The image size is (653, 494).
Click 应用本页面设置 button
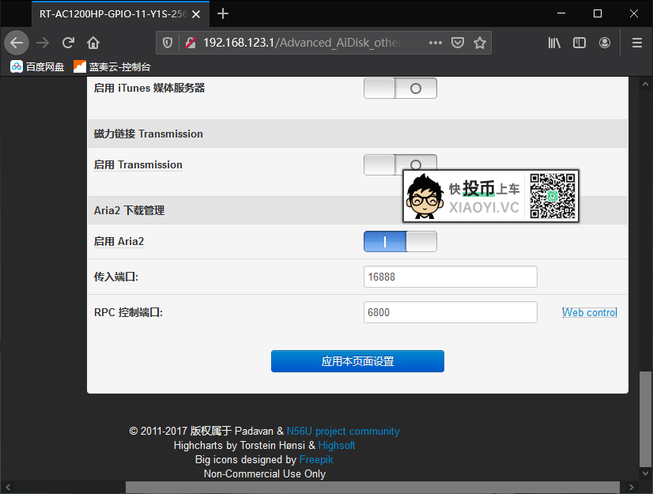pyautogui.click(x=357, y=361)
